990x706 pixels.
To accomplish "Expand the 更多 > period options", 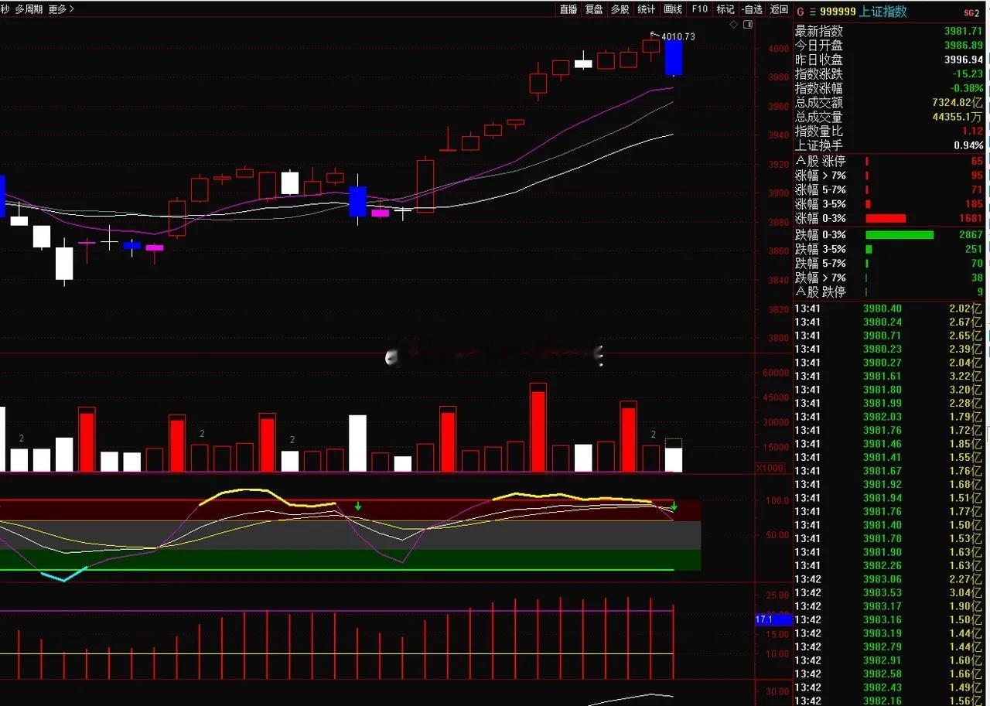I will click(61, 9).
